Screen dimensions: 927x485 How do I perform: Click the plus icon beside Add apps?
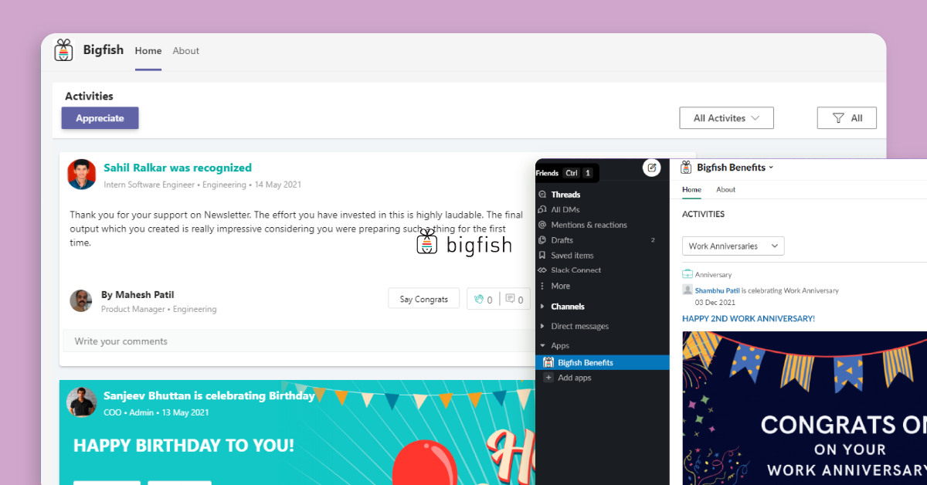(548, 378)
